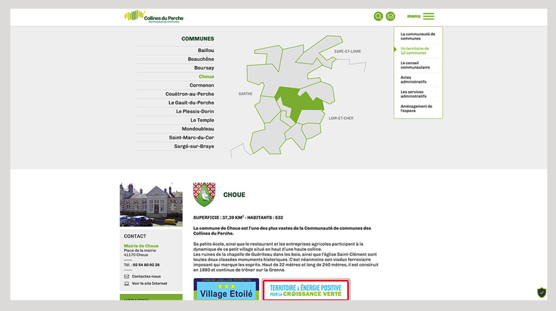Open Le conseil communautaire menu entry
The width and height of the screenshot is (556, 311).
415,65
